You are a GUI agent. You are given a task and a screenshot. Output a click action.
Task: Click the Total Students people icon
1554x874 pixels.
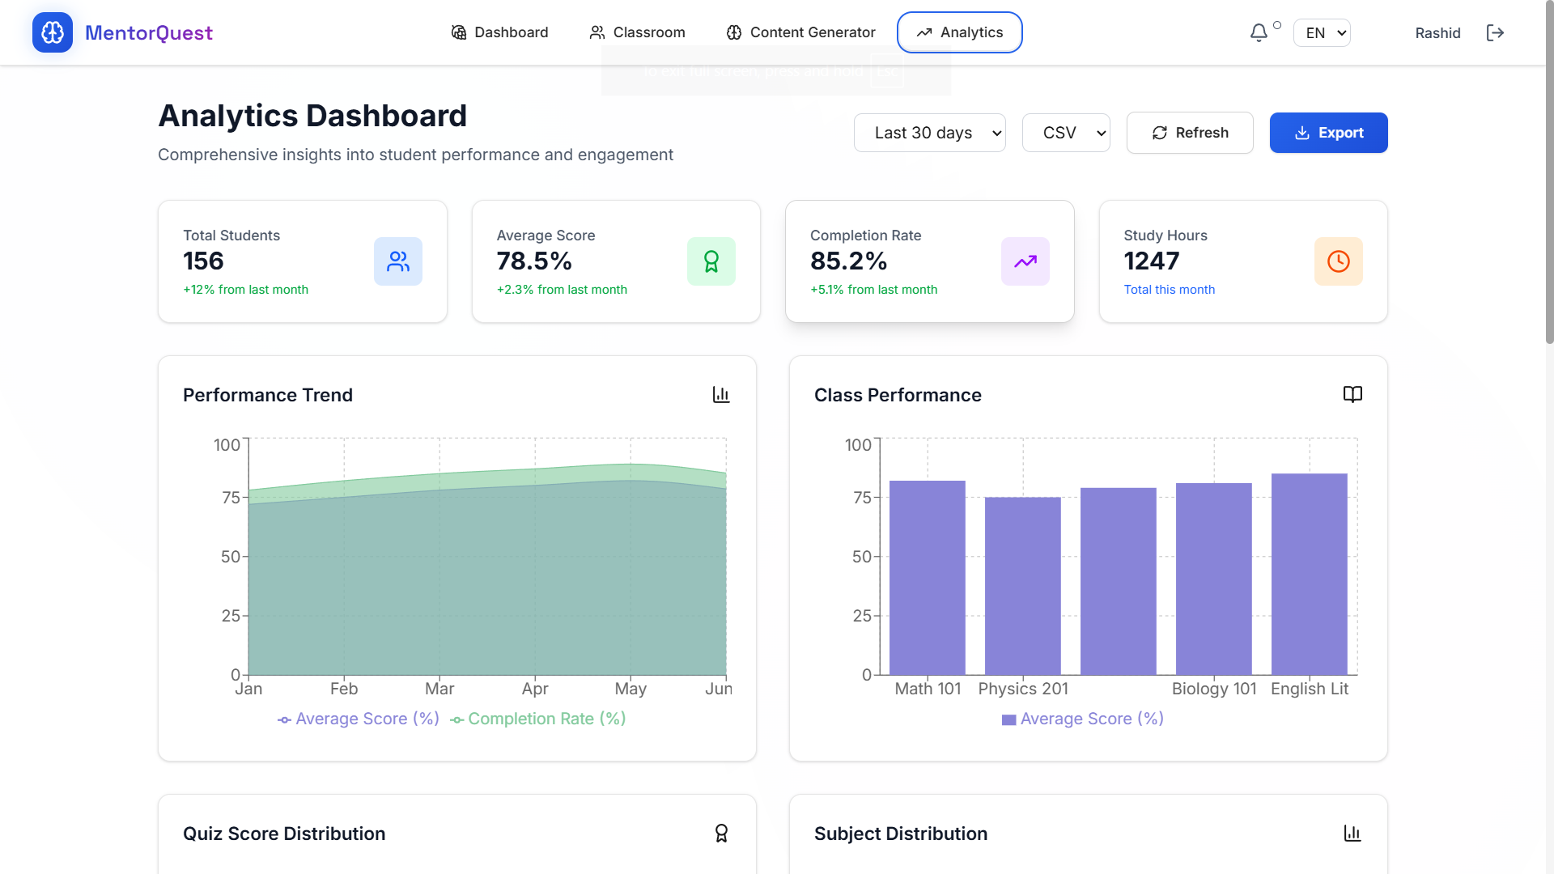397,261
